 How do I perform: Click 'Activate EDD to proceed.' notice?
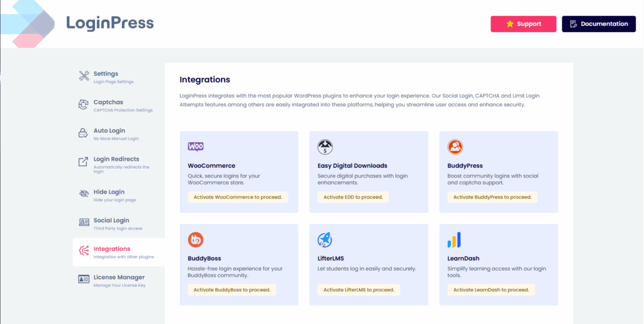(x=353, y=197)
